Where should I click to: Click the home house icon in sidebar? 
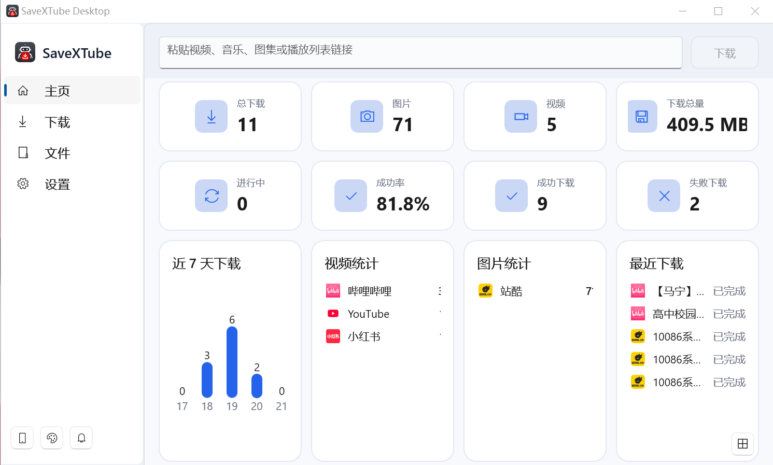click(x=23, y=91)
